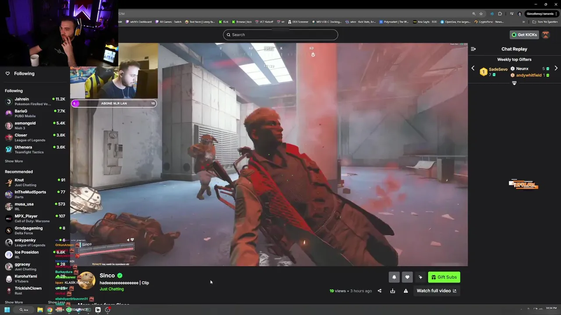Click the sparkle icon beside Gift Subs
Viewport: 561px width, 315px height.
[x=420, y=277]
